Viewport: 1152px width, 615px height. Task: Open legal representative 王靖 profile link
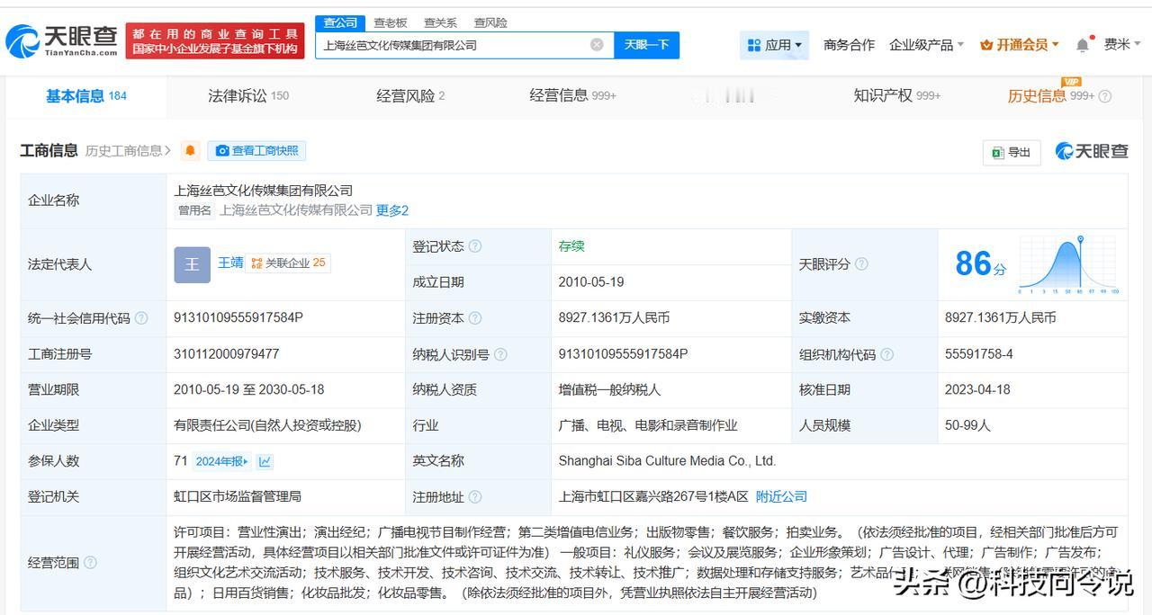[x=230, y=263]
